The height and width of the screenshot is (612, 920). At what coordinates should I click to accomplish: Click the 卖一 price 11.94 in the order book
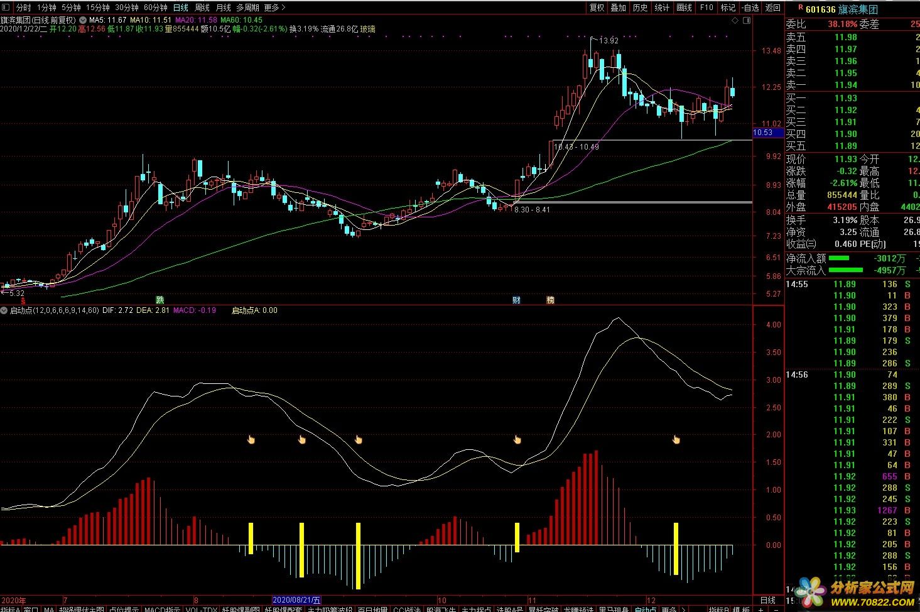click(846, 85)
